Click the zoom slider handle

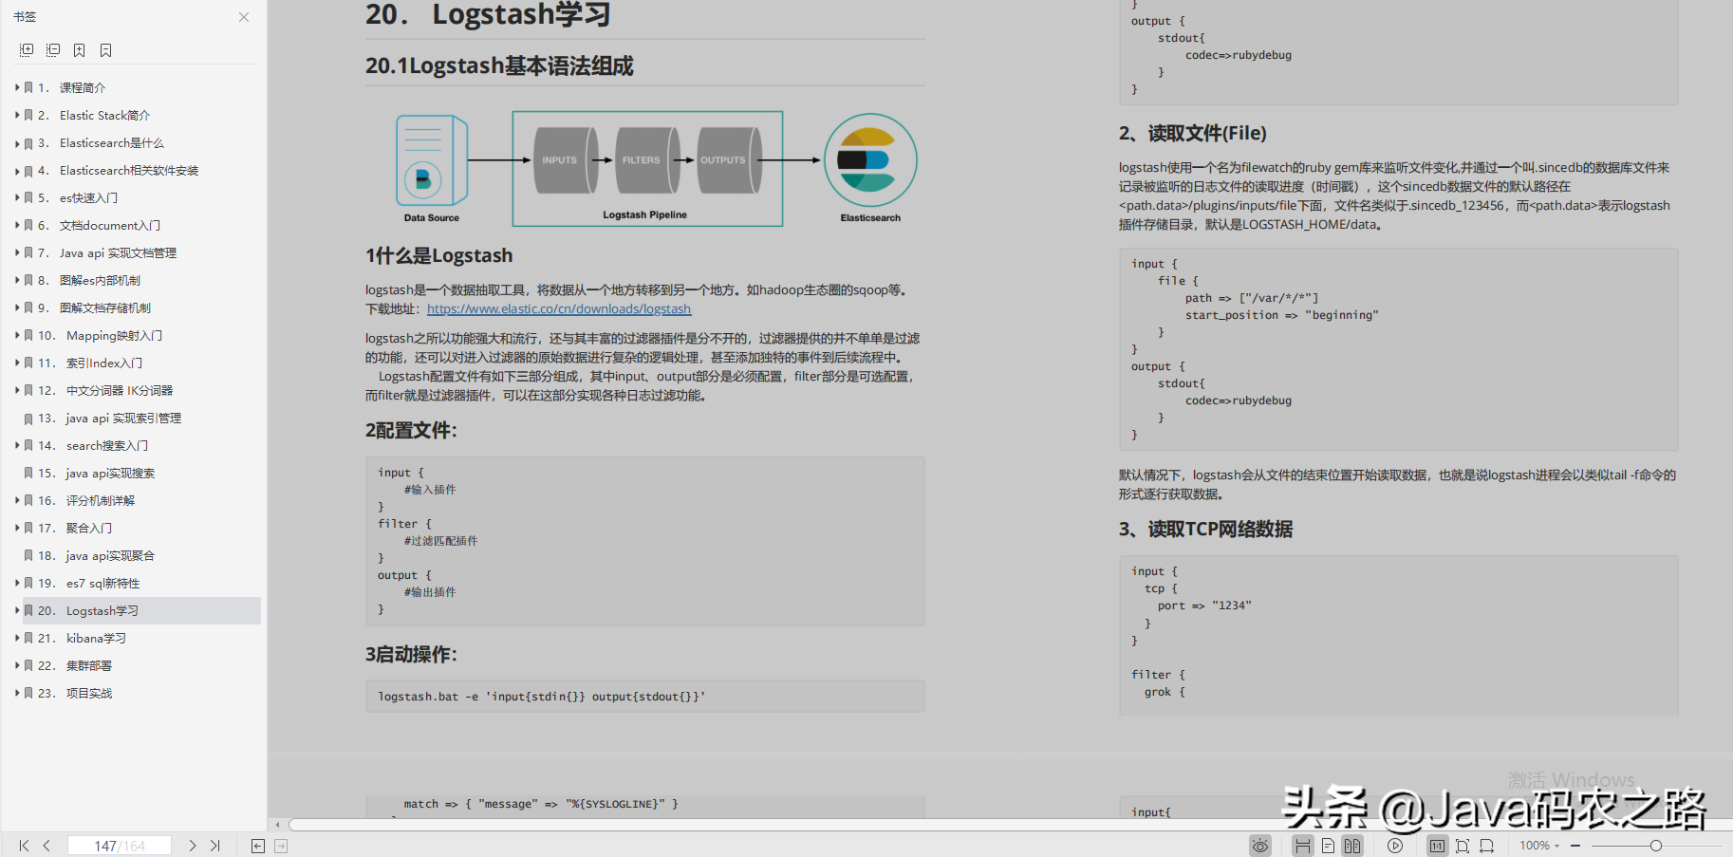[x=1656, y=846]
